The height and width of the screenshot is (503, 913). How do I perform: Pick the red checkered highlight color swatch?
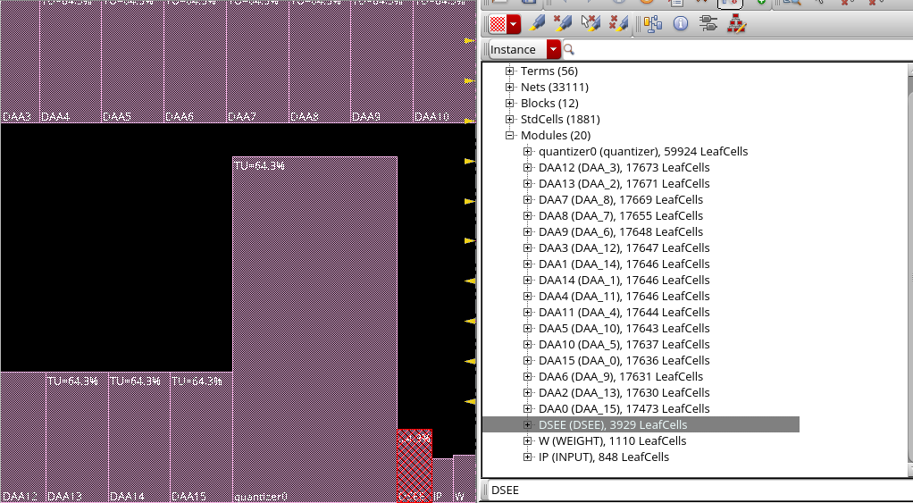pos(498,23)
